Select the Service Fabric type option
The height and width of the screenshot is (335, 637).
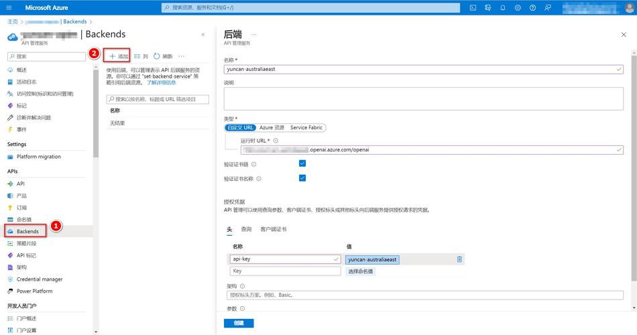pyautogui.click(x=306, y=127)
